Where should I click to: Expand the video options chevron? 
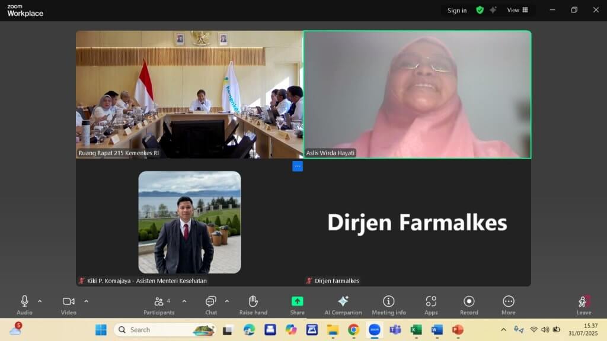[86, 301]
